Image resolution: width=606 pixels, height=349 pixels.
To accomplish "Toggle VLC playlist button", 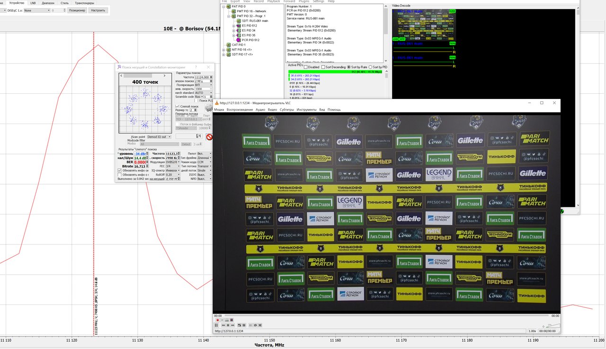I will [x=250, y=325].
